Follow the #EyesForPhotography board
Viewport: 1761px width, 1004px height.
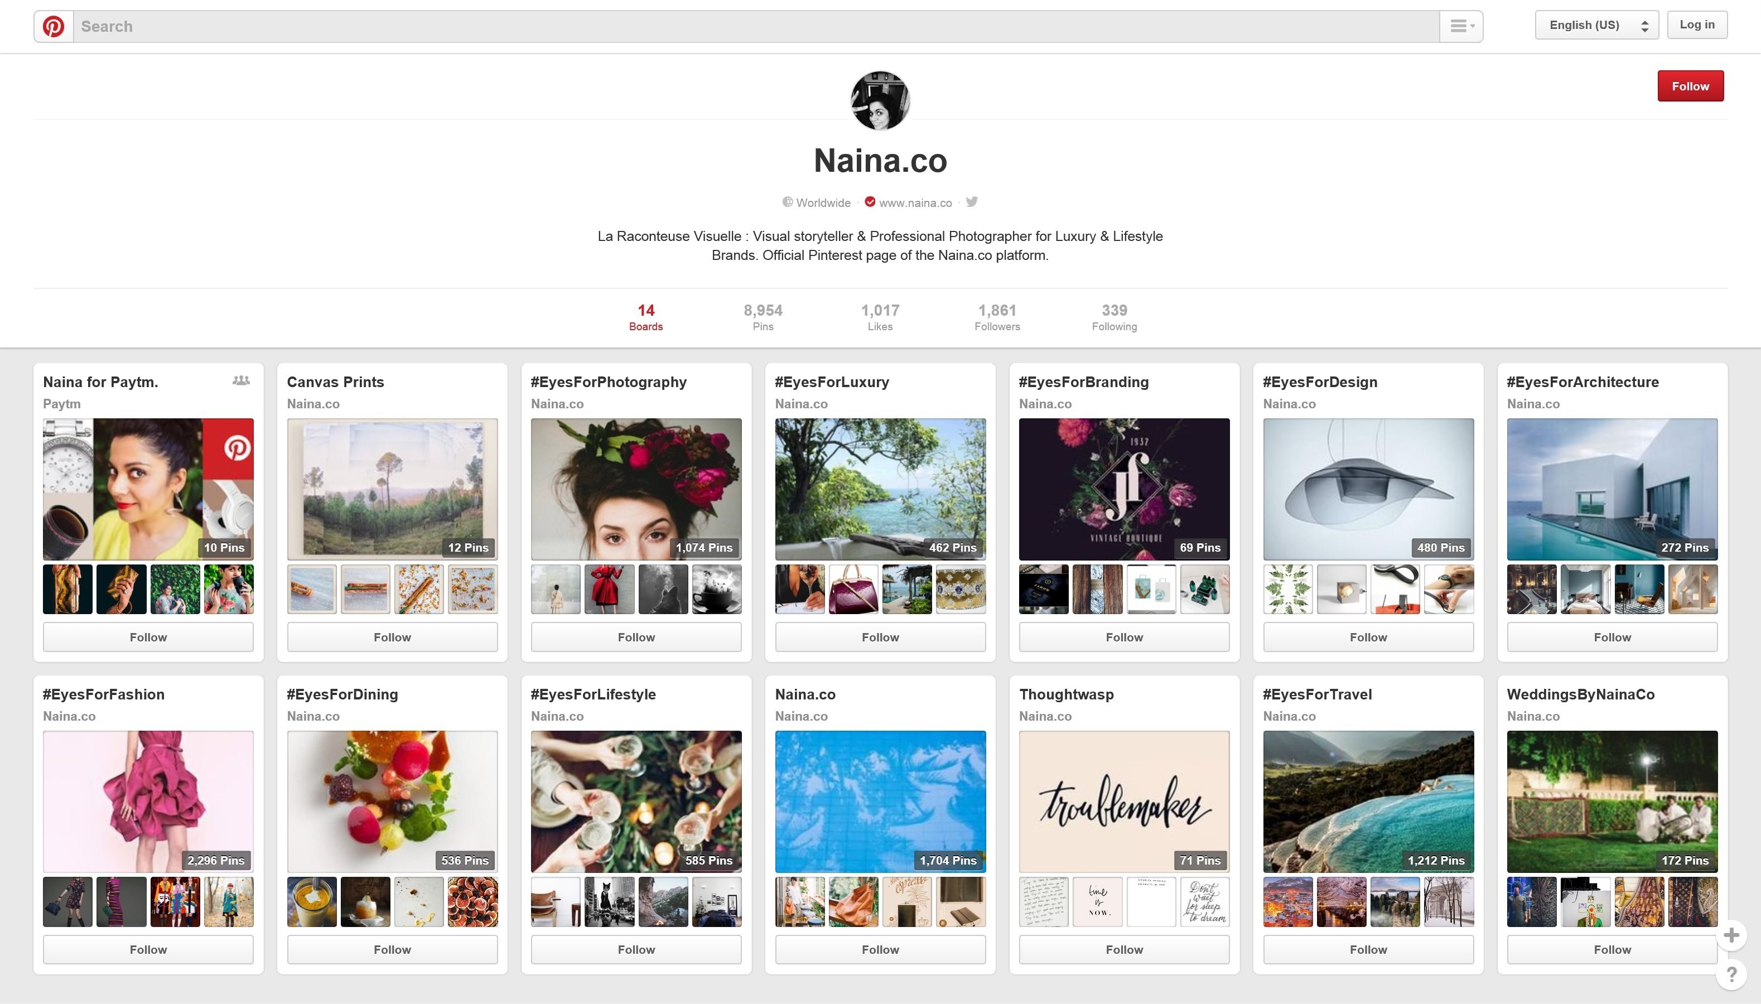636,637
